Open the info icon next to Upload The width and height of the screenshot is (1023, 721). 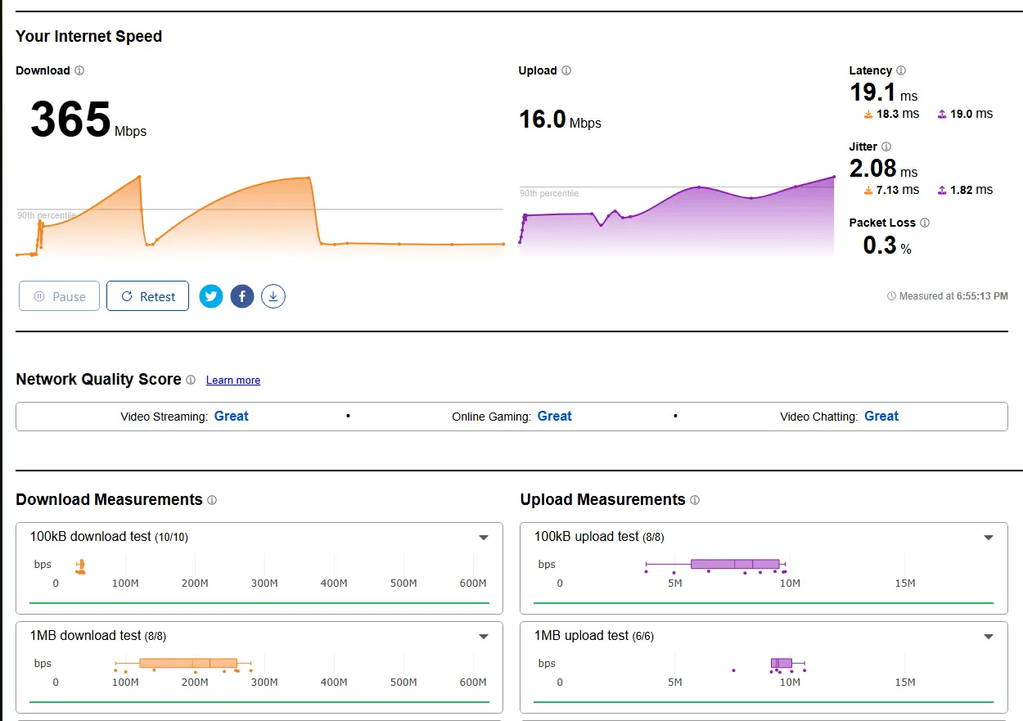pyautogui.click(x=566, y=70)
